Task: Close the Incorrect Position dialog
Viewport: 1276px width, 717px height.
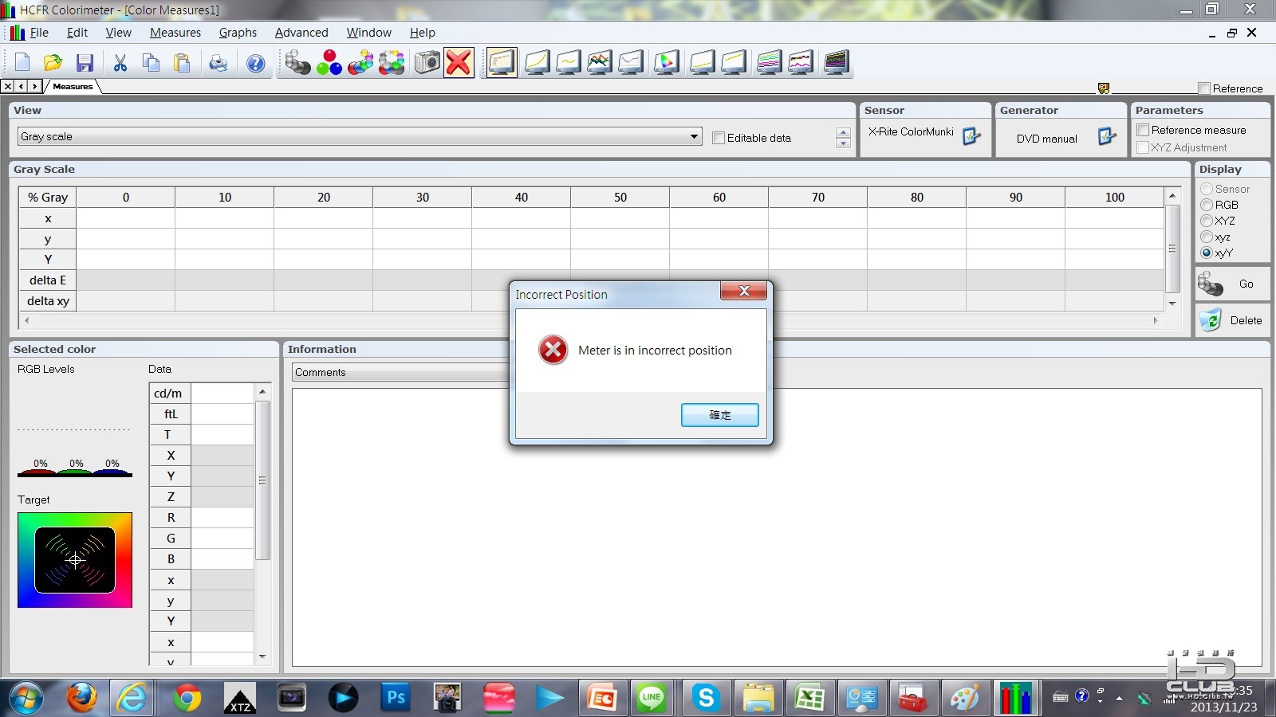Action: (x=743, y=291)
